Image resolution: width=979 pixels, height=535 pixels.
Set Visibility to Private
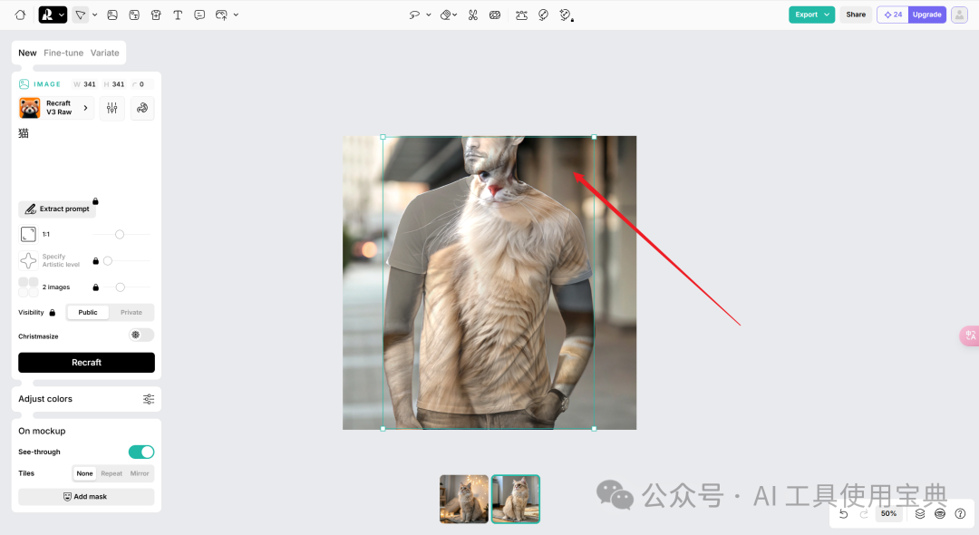pos(131,312)
